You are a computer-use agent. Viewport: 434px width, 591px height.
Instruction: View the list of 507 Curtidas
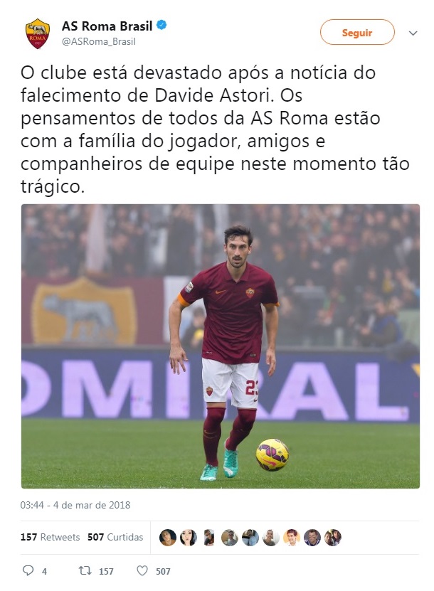(115, 537)
